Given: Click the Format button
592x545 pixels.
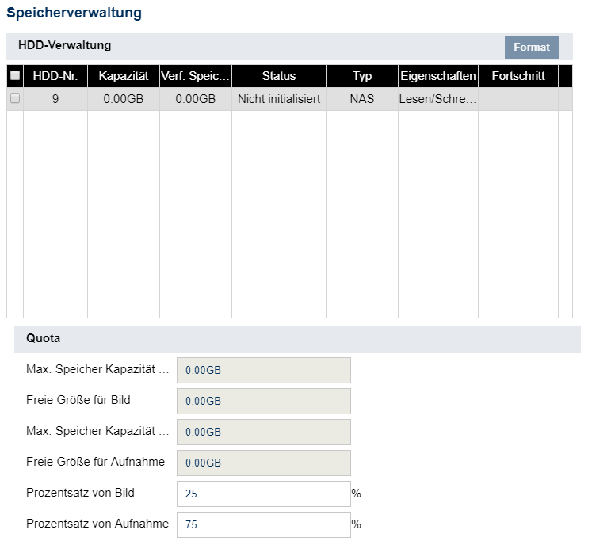Looking at the screenshot, I should click(531, 48).
